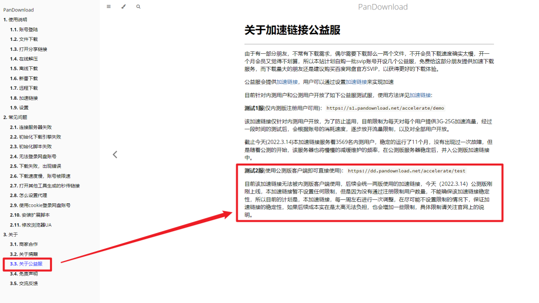Viewport: 539px width, 303px height.
Task: Toggle the sidebar with the hamburger icon
Action: tap(109, 6)
